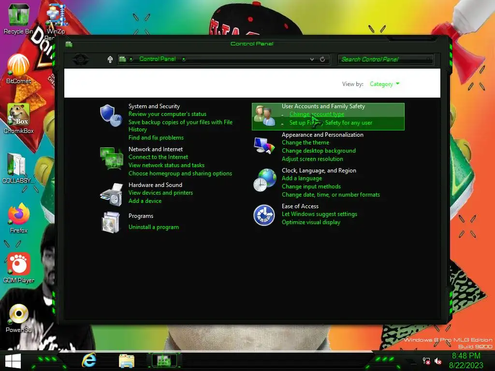Launch GOM Player from the desktop
The height and width of the screenshot is (371, 495).
(18, 268)
